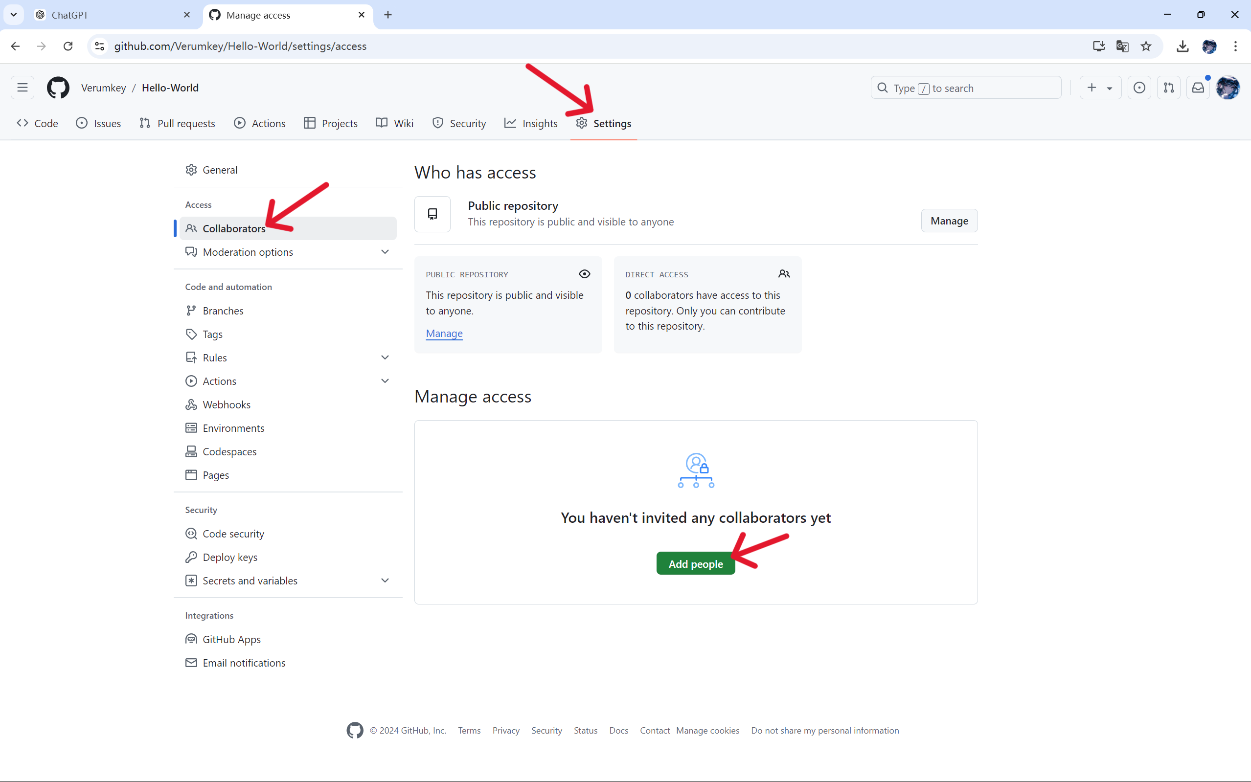This screenshot has width=1251, height=782.
Task: Switch to the ChatGPT tab
Action: point(114,15)
